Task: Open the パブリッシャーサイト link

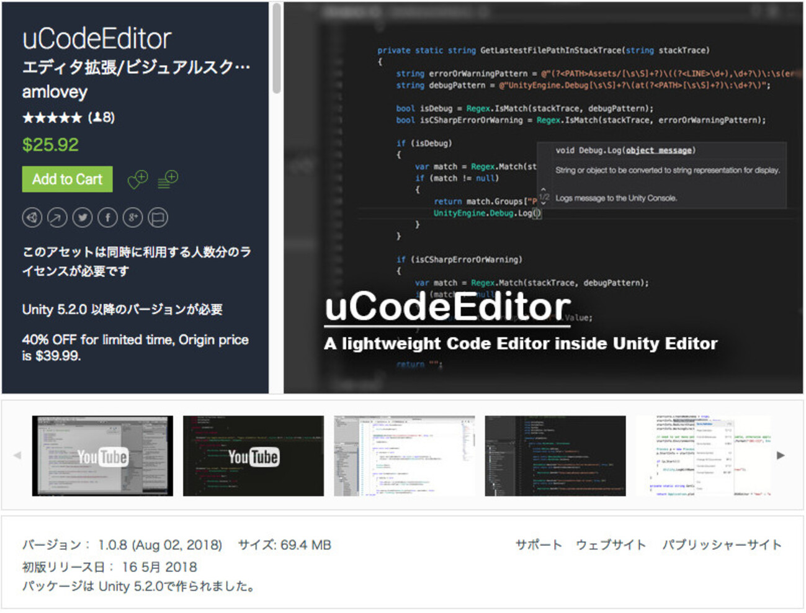Action: (722, 545)
